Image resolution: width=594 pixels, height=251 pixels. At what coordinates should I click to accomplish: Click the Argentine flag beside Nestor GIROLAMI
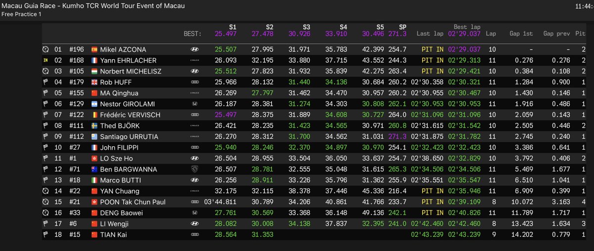tap(95, 104)
